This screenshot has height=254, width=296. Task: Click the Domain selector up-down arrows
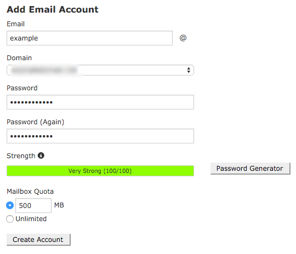(189, 70)
